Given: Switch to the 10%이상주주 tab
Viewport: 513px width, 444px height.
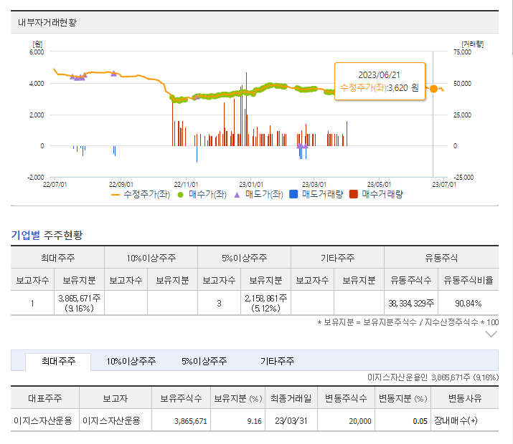Looking at the screenshot, I should coord(131,362).
